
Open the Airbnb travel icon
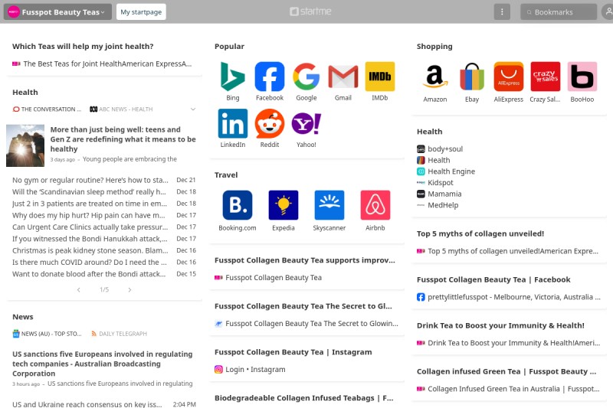(x=375, y=205)
